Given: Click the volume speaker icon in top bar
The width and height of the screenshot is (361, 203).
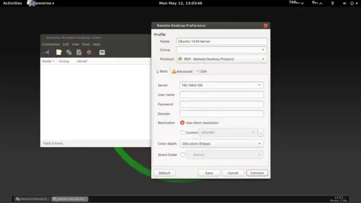Looking at the screenshot, I should pos(345,3).
